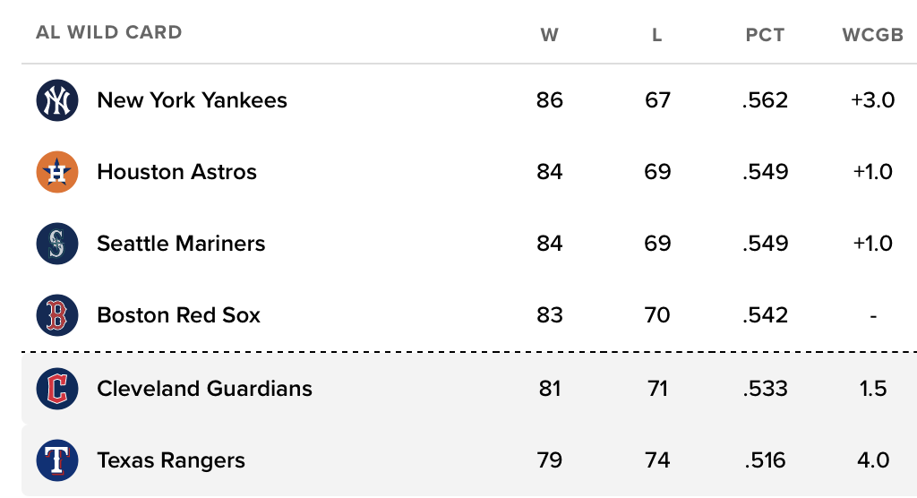Viewport: 917px width, 498px height.
Task: Sort by the PCT column header
Action: [765, 35]
